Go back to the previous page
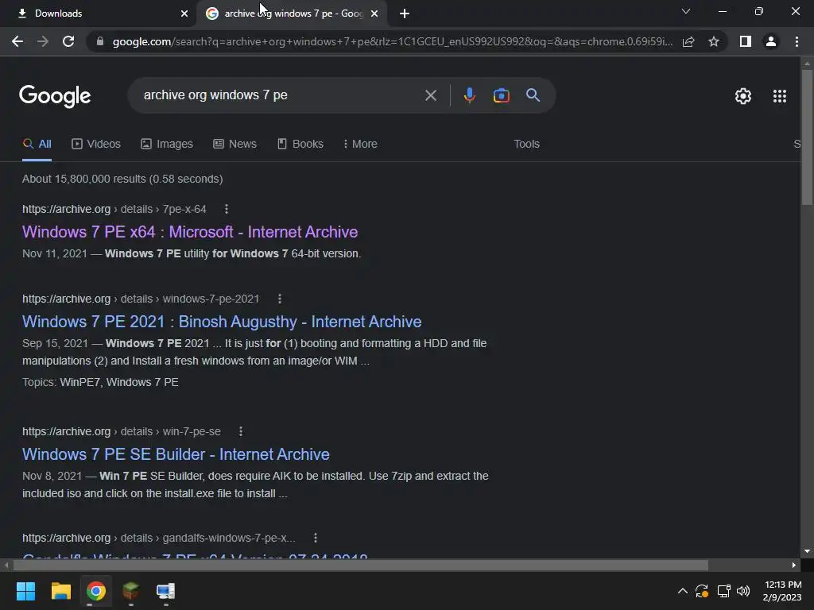This screenshot has height=610, width=814. point(17,41)
